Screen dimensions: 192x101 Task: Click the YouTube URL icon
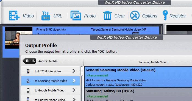(46, 16)
